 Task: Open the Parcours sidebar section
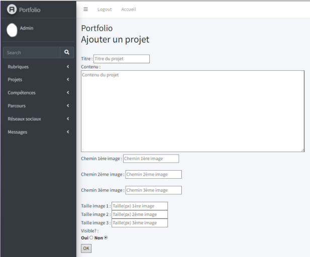(x=38, y=106)
